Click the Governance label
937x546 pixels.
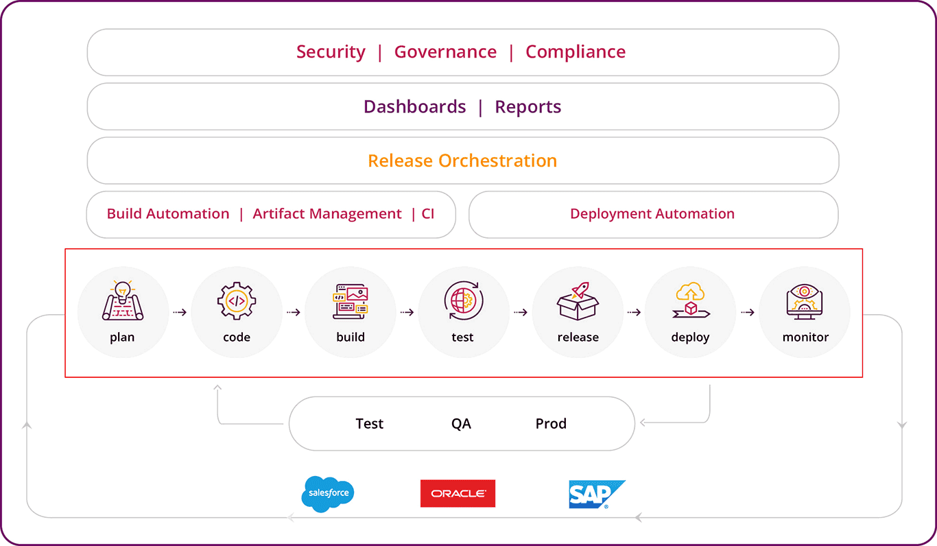pyautogui.click(x=445, y=52)
